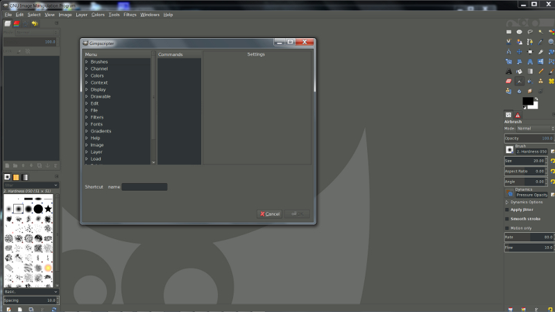The height and width of the screenshot is (312, 555).
Task: Select the Free Select lasso tool
Action: [x=530, y=32]
